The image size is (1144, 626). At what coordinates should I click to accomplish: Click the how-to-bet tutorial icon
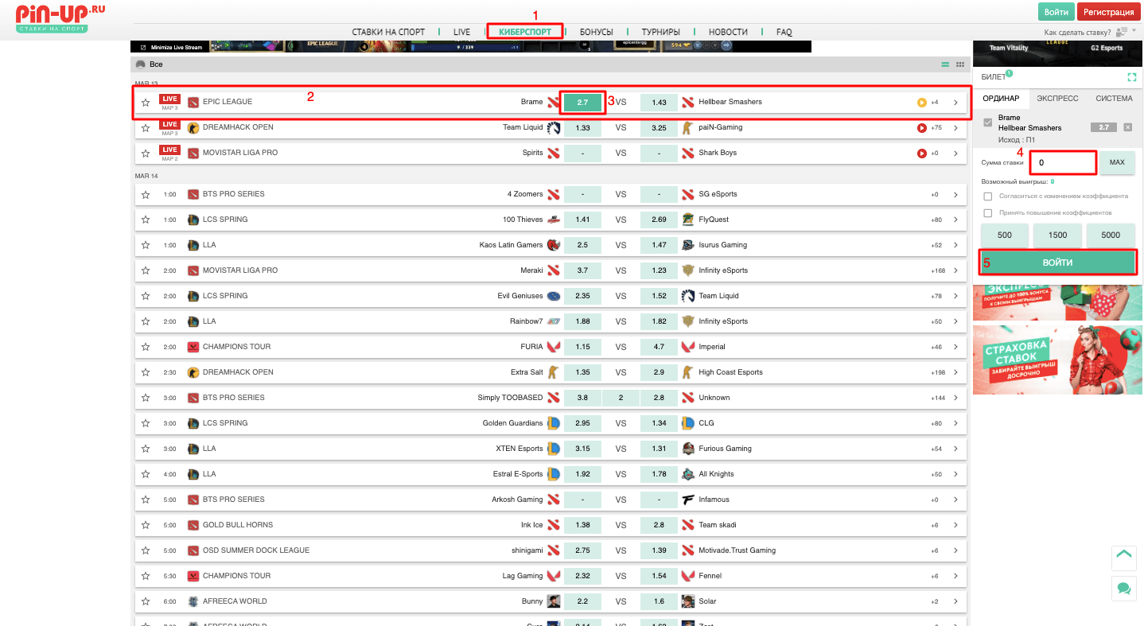click(1123, 32)
